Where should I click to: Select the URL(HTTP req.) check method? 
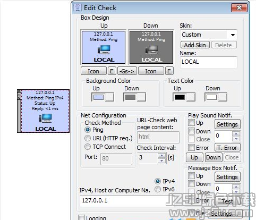88,138
